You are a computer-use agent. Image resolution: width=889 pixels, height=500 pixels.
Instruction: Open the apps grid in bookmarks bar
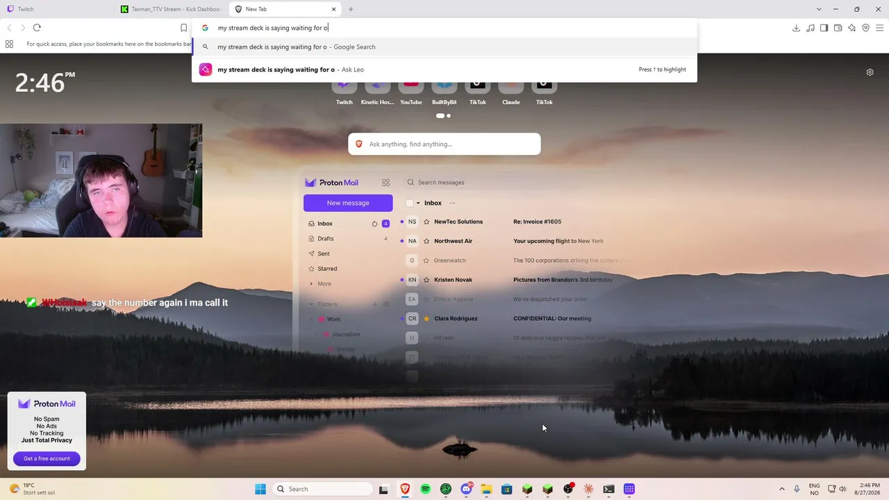point(9,44)
